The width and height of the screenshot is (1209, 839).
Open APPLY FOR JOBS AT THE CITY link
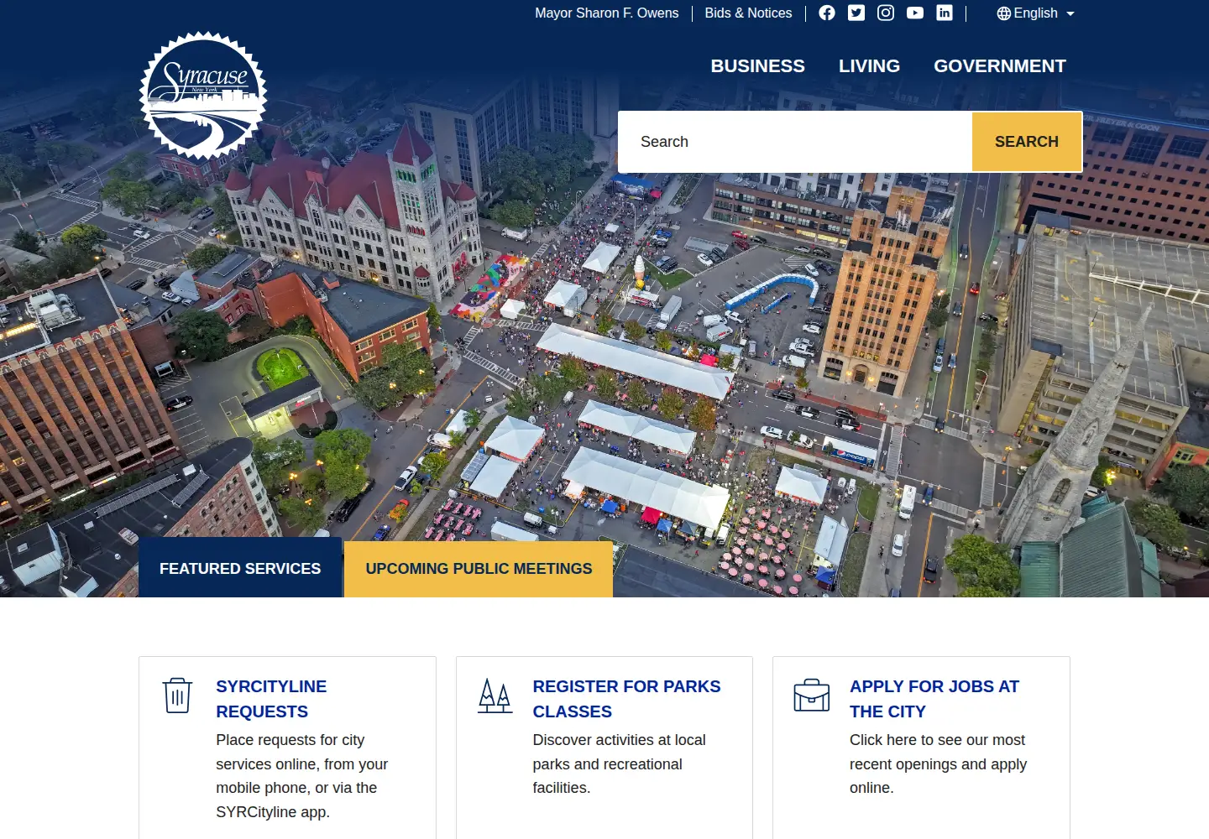pyautogui.click(x=934, y=699)
